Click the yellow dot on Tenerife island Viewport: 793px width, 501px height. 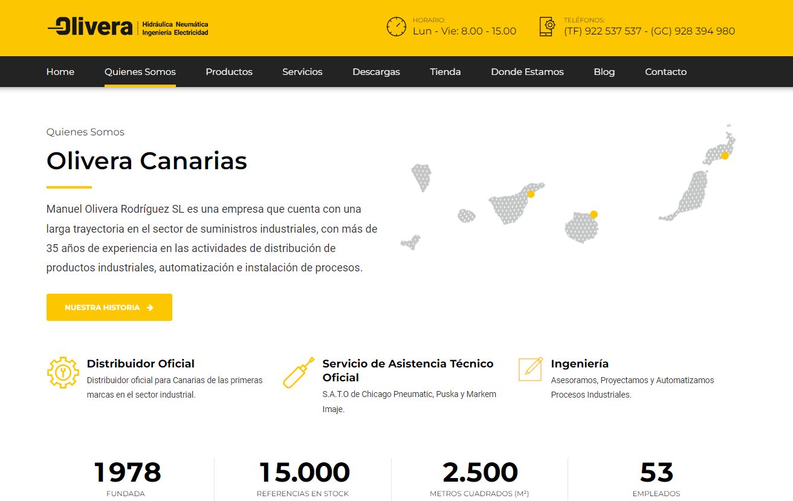[x=531, y=194]
